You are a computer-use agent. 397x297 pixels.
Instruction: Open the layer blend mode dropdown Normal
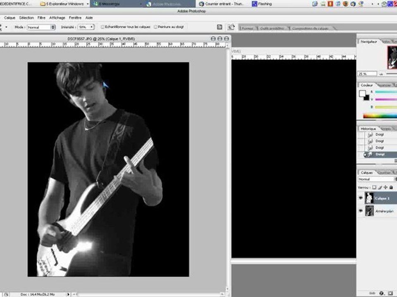(x=377, y=179)
